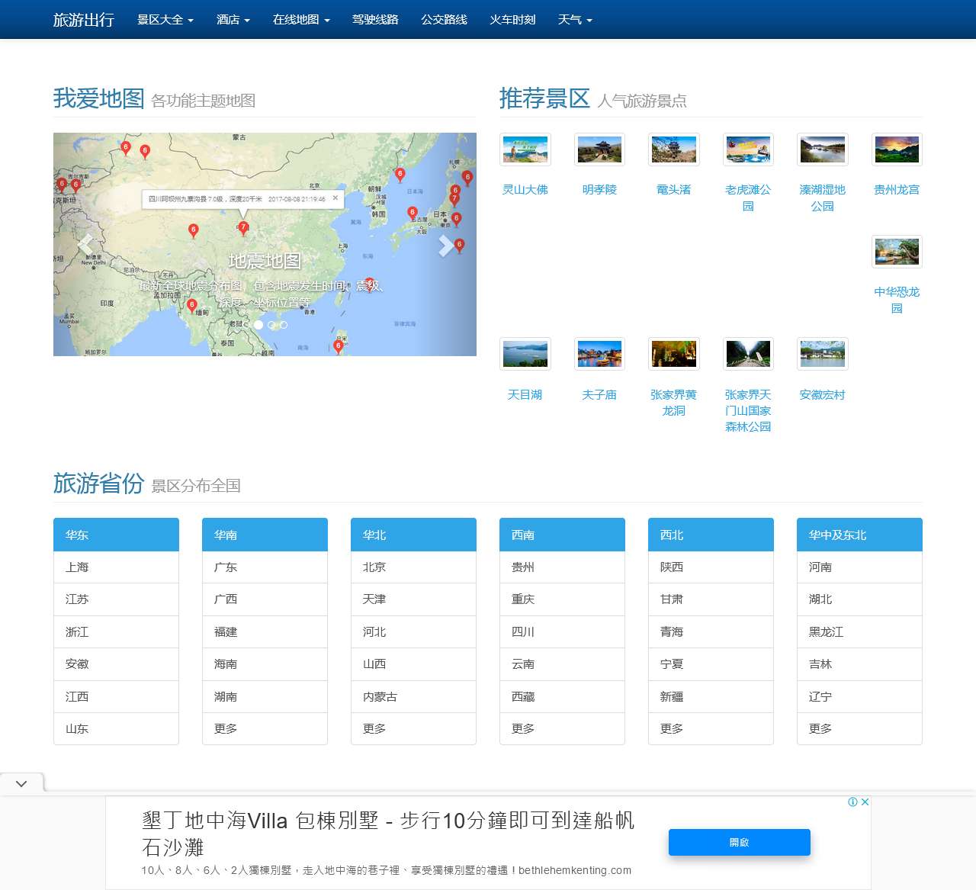Screen dimensions: 976x890
Task: Open the 景区大全 dropdown menu
Action: click(x=165, y=19)
